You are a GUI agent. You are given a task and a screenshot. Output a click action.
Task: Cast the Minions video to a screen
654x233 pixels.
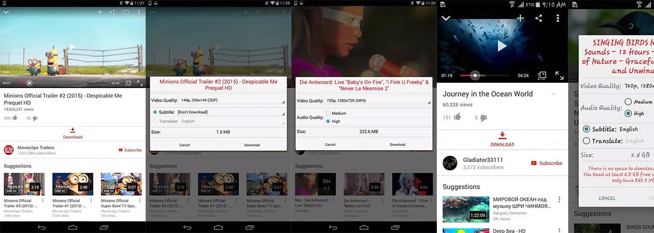(126, 12)
